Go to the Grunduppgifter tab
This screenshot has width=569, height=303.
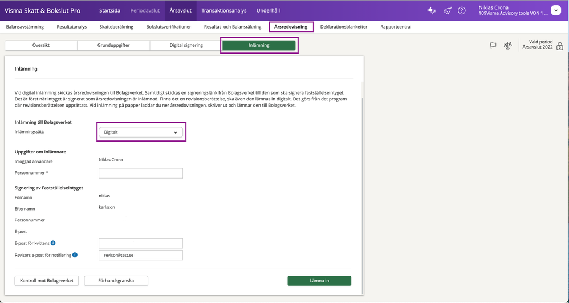(113, 45)
